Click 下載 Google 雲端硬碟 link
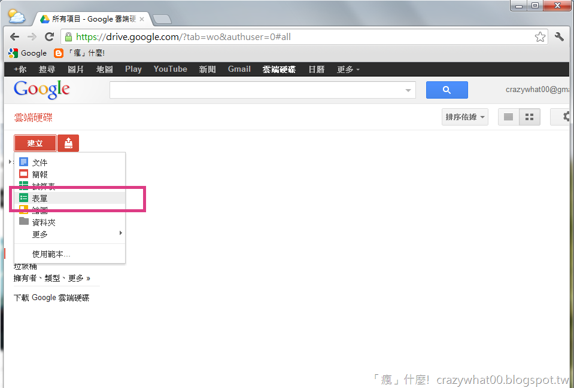574x388 pixels. tap(51, 298)
